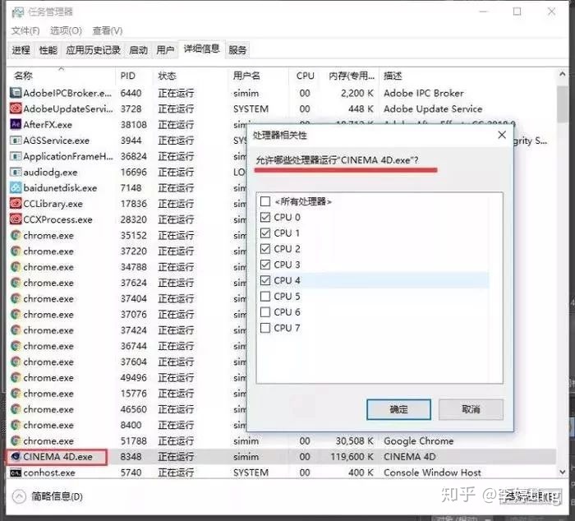Click the chrome.exe icon with PID 37220

tap(16, 251)
